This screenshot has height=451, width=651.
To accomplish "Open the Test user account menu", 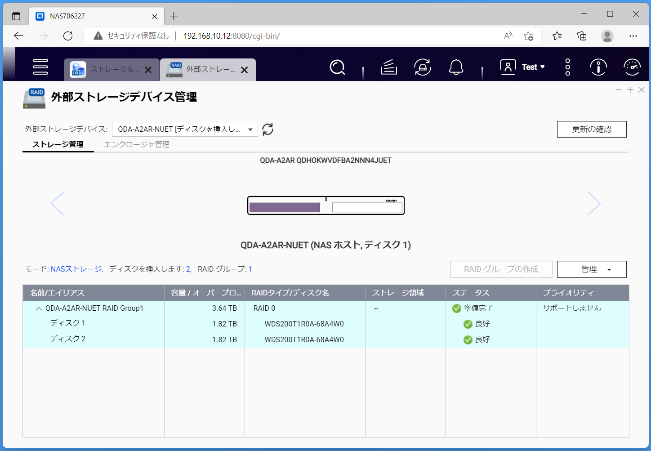I will click(522, 67).
